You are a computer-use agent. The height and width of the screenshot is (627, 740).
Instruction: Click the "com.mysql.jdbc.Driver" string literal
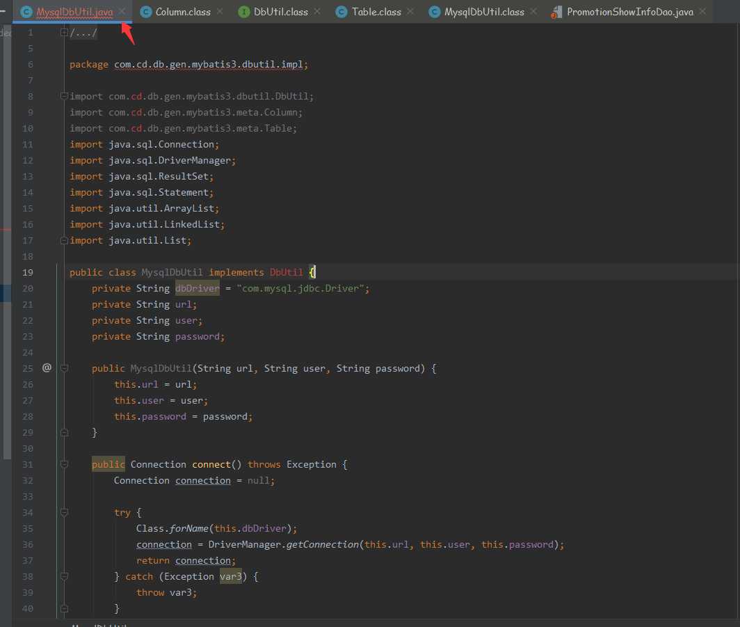(x=300, y=289)
